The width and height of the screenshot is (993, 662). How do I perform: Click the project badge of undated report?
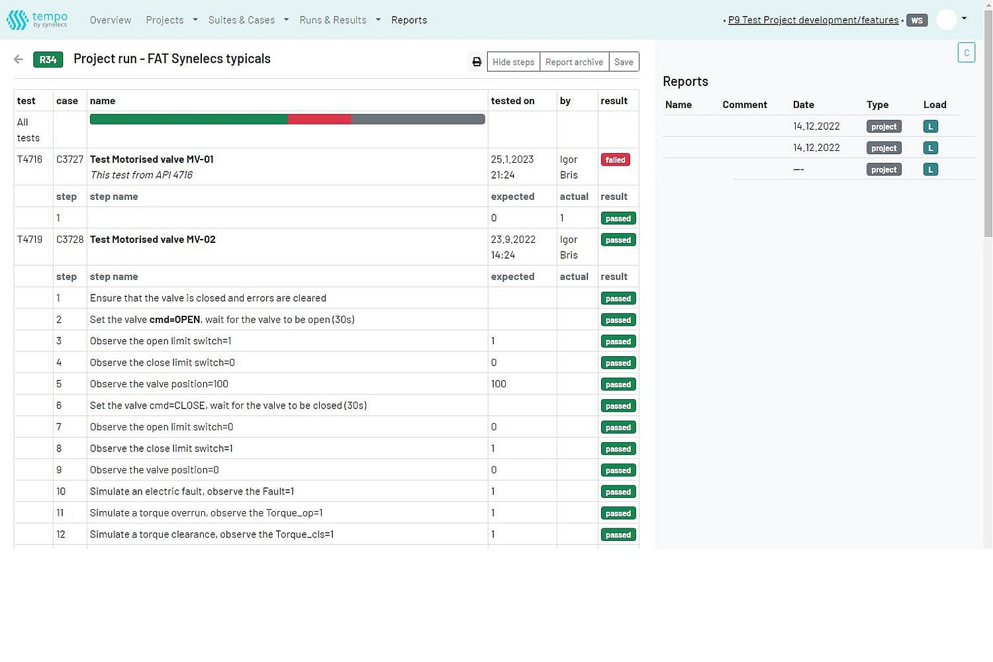(x=884, y=169)
